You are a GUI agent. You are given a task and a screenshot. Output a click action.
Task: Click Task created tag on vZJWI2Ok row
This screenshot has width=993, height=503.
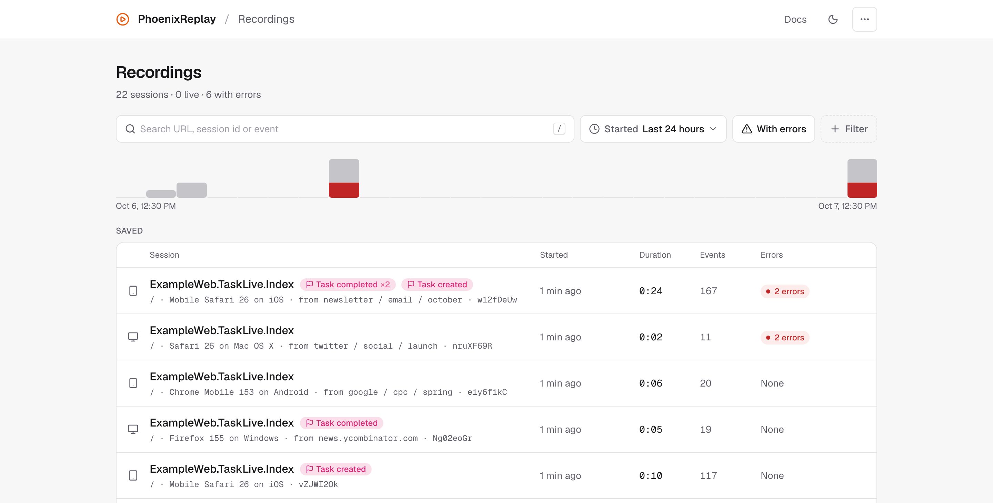(336, 470)
